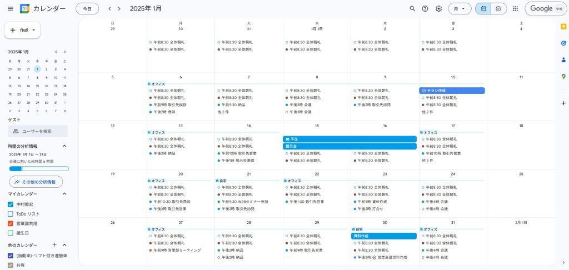Go to next month with header arrow

click(119, 9)
